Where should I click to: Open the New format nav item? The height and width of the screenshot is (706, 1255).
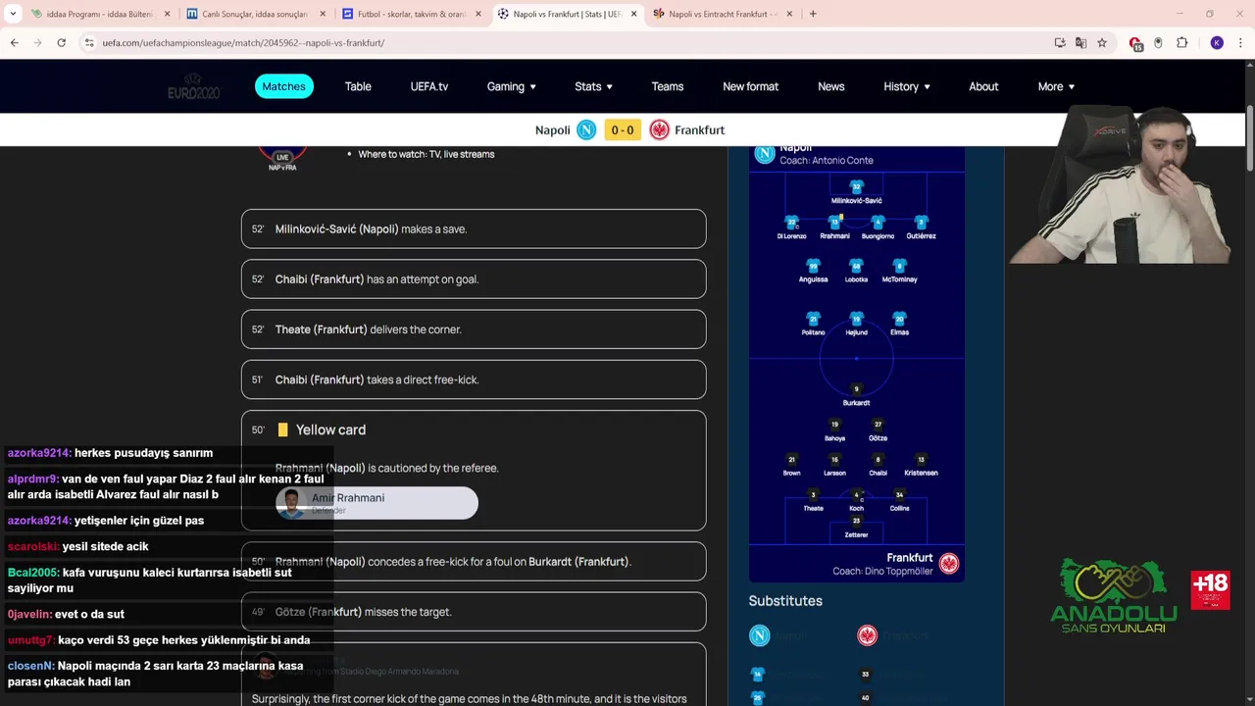tap(750, 86)
